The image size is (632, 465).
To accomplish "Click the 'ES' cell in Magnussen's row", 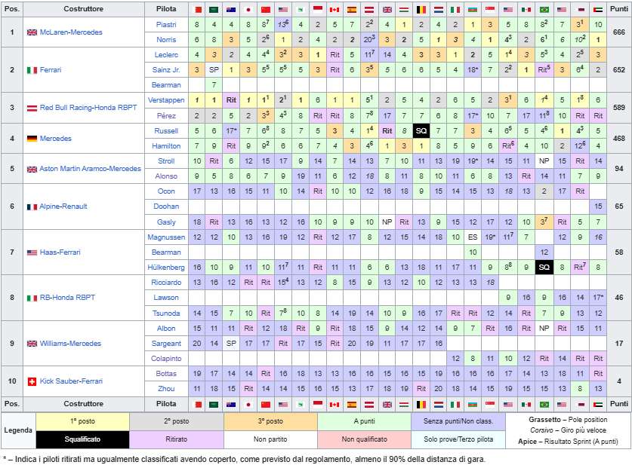I will [x=473, y=237].
